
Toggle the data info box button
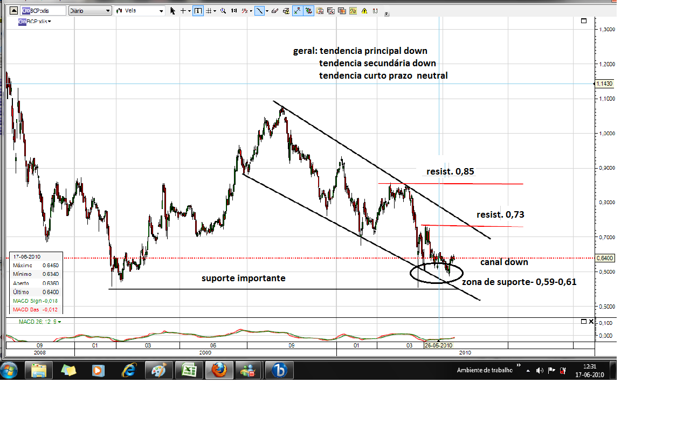(198, 10)
